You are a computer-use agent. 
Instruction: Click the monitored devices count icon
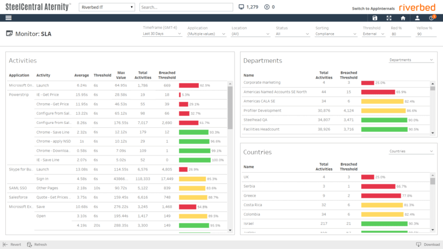[242, 7]
